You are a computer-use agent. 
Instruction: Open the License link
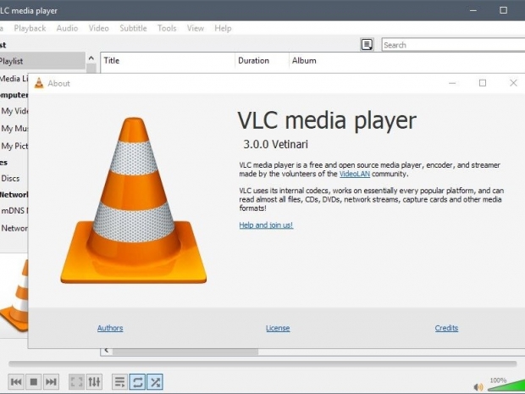click(278, 328)
